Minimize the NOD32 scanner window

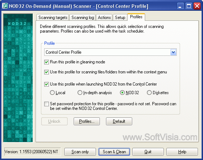(180, 6)
